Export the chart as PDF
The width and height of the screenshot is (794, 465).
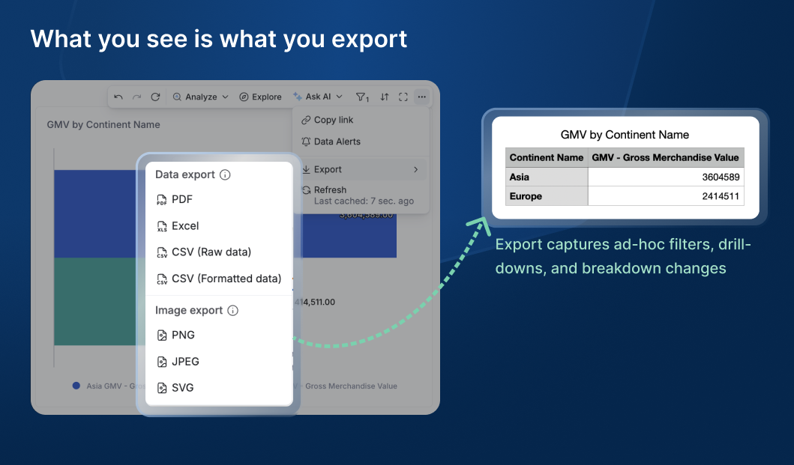click(180, 199)
